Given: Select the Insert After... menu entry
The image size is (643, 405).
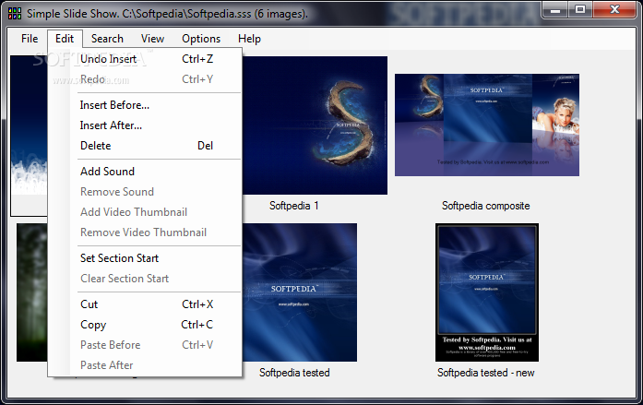Looking at the screenshot, I should (x=145, y=125).
